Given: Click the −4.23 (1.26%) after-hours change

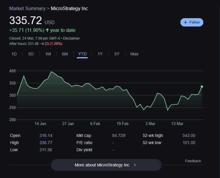Looking at the screenshot, I should click(x=51, y=44).
